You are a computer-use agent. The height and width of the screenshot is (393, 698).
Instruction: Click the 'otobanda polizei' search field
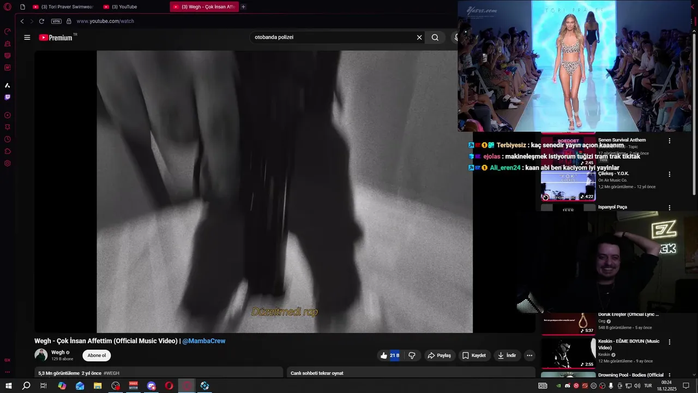(x=333, y=38)
